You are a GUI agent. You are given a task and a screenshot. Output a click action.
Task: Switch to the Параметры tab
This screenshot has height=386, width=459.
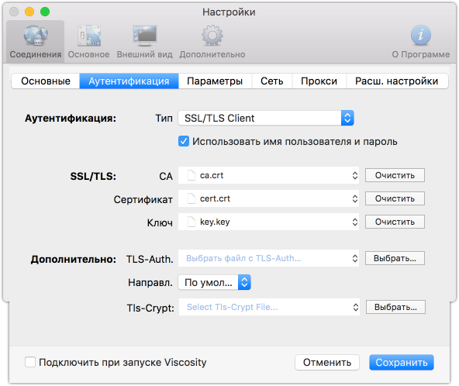point(215,81)
